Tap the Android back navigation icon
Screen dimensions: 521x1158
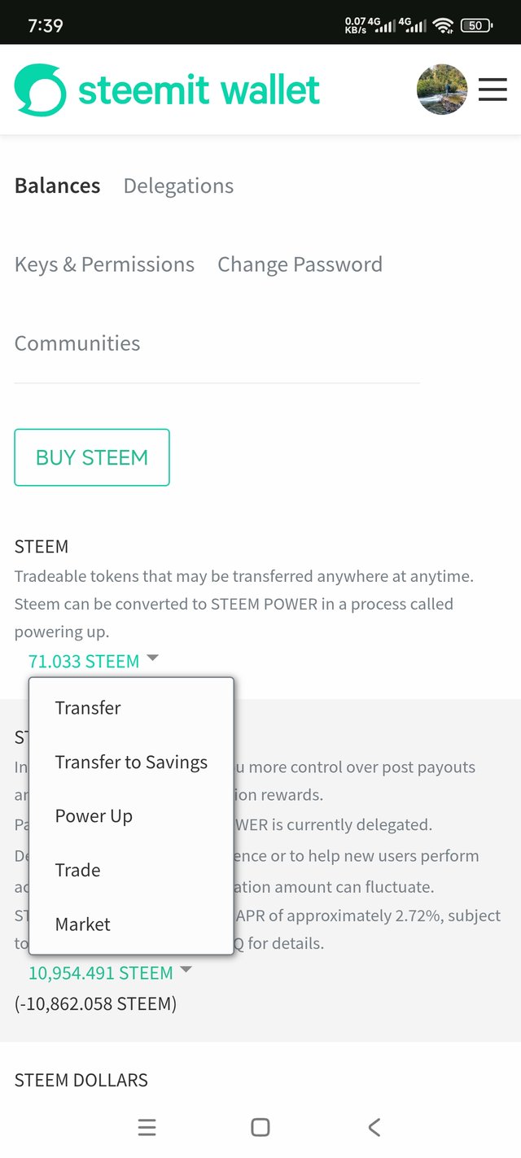[x=374, y=1127]
